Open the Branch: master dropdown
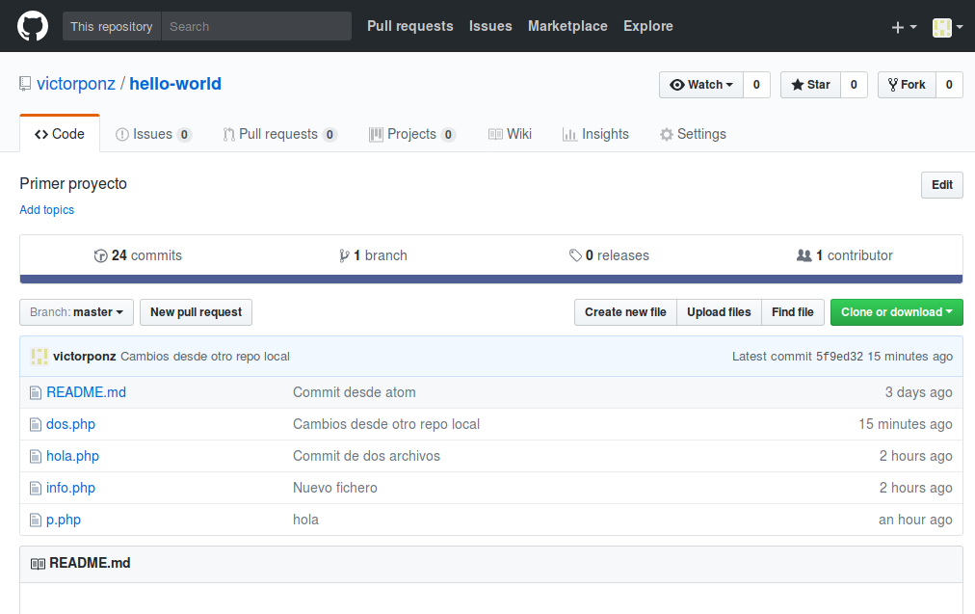Viewport: 975px width, 614px height. pos(76,311)
